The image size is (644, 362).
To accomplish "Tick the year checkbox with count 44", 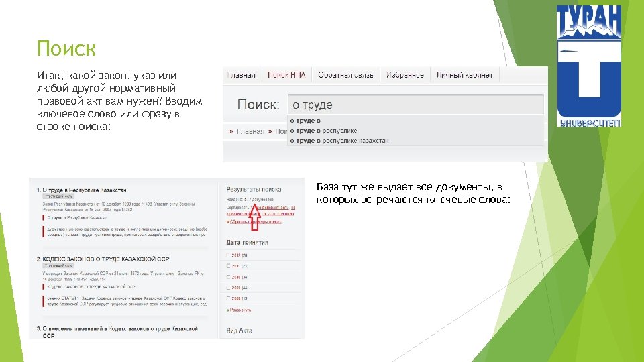I will tap(228, 288).
